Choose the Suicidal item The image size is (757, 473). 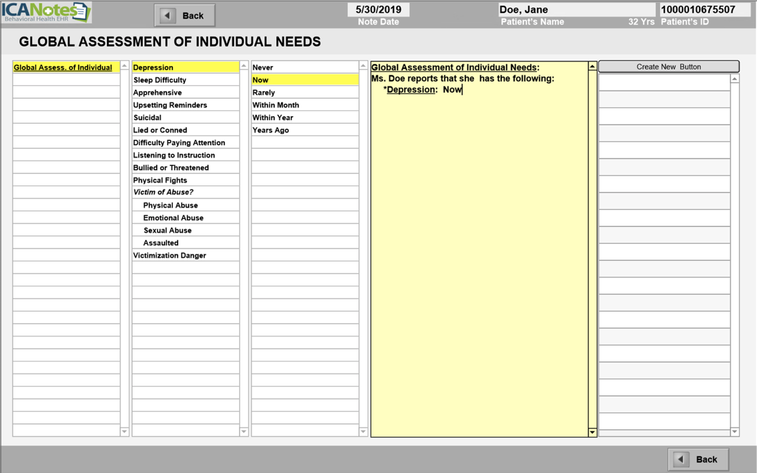click(147, 118)
